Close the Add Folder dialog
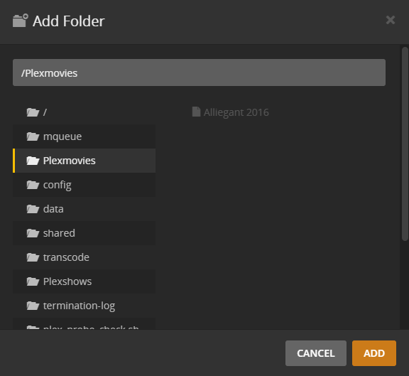 point(391,20)
